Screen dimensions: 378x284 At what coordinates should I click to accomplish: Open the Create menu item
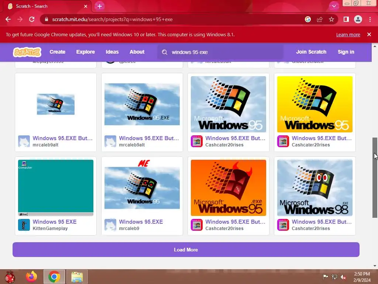(x=57, y=52)
